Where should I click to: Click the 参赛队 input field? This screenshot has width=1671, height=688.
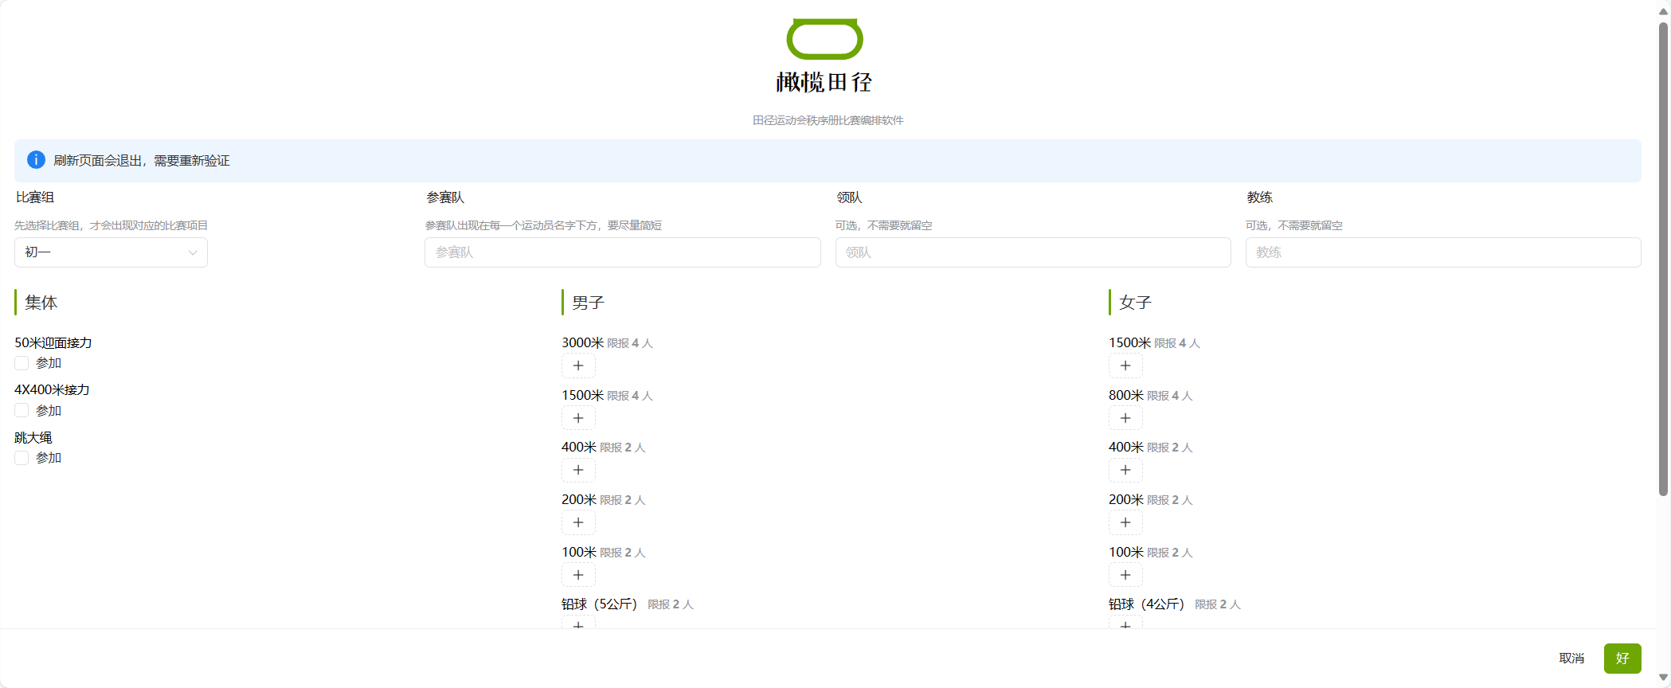pos(623,252)
